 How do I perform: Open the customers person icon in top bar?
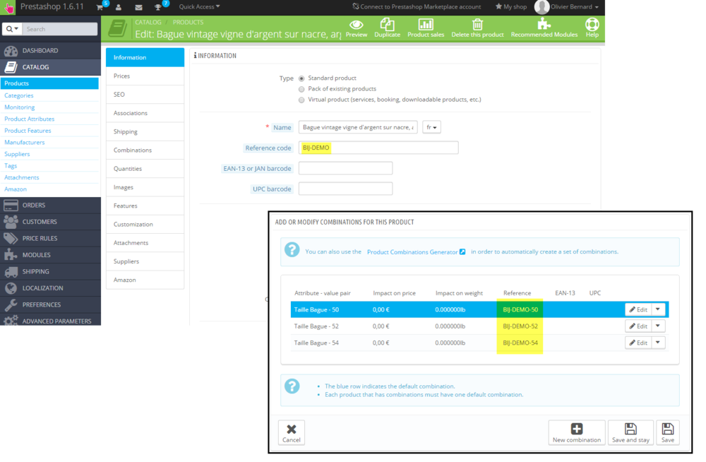(x=119, y=7)
